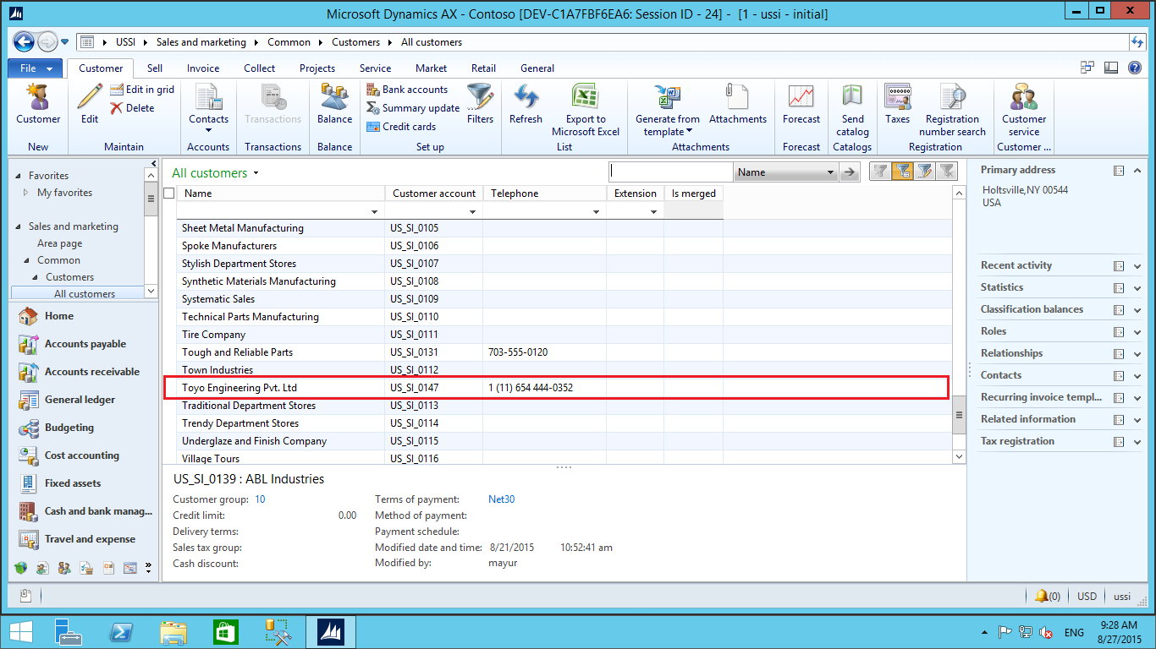Select Tire Company row
Image resolution: width=1156 pixels, height=649 pixels.
pos(555,335)
